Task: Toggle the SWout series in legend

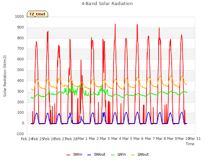Action: point(96,154)
